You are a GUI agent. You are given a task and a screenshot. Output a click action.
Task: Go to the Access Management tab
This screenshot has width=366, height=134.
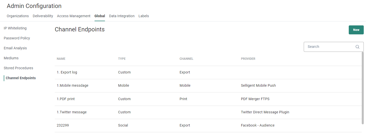74,16
